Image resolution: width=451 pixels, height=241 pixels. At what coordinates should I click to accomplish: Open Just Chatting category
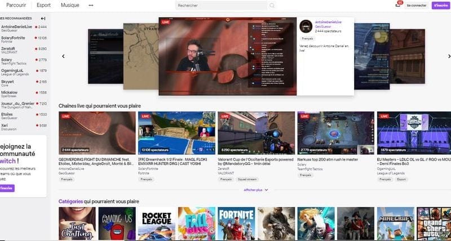[77, 224]
